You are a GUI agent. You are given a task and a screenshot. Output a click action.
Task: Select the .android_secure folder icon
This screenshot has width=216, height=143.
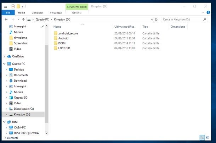pos(56,33)
